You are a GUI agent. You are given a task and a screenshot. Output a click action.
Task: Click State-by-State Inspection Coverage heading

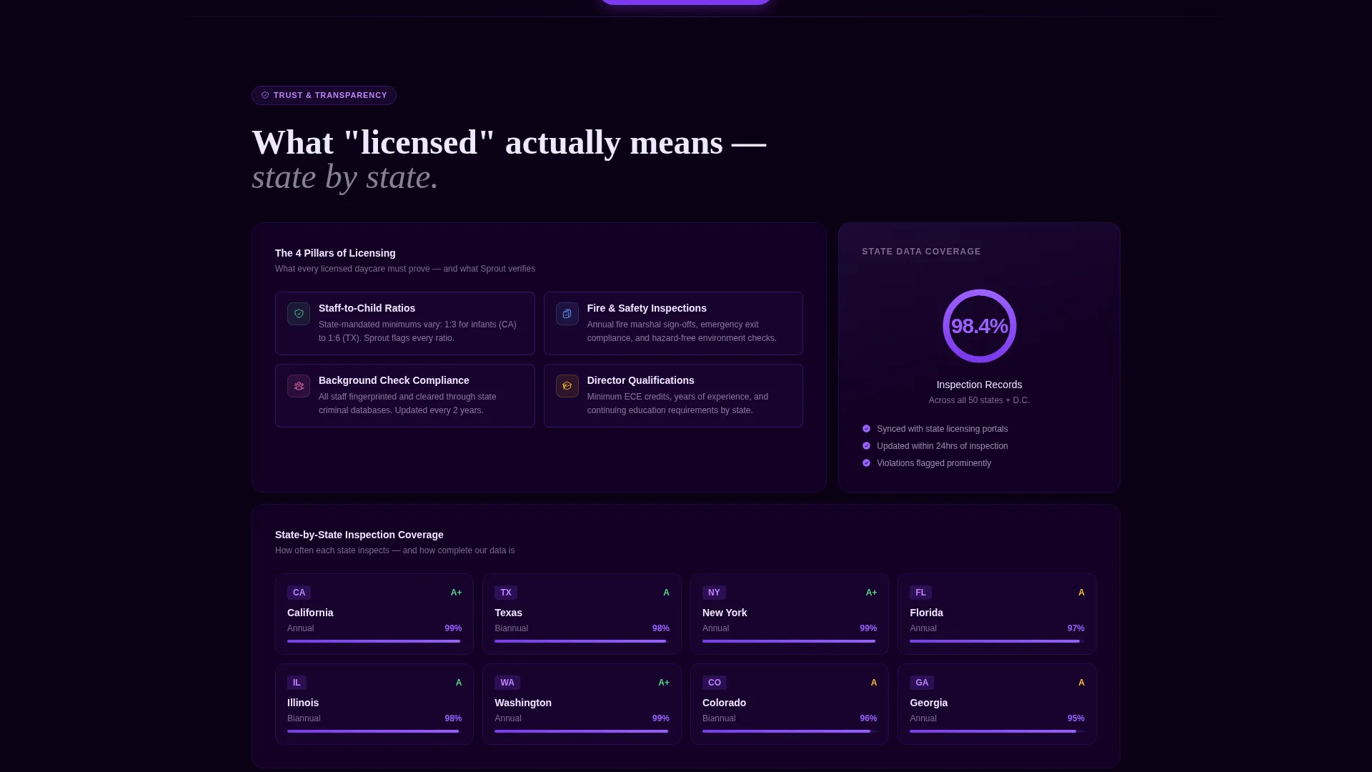[x=359, y=535]
